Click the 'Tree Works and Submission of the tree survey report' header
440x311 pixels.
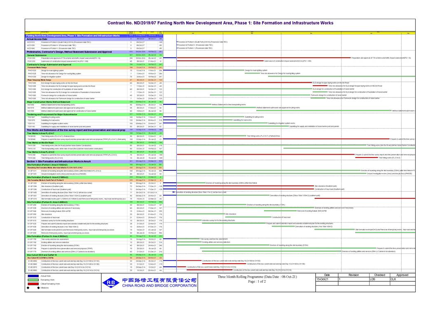tap(94, 130)
